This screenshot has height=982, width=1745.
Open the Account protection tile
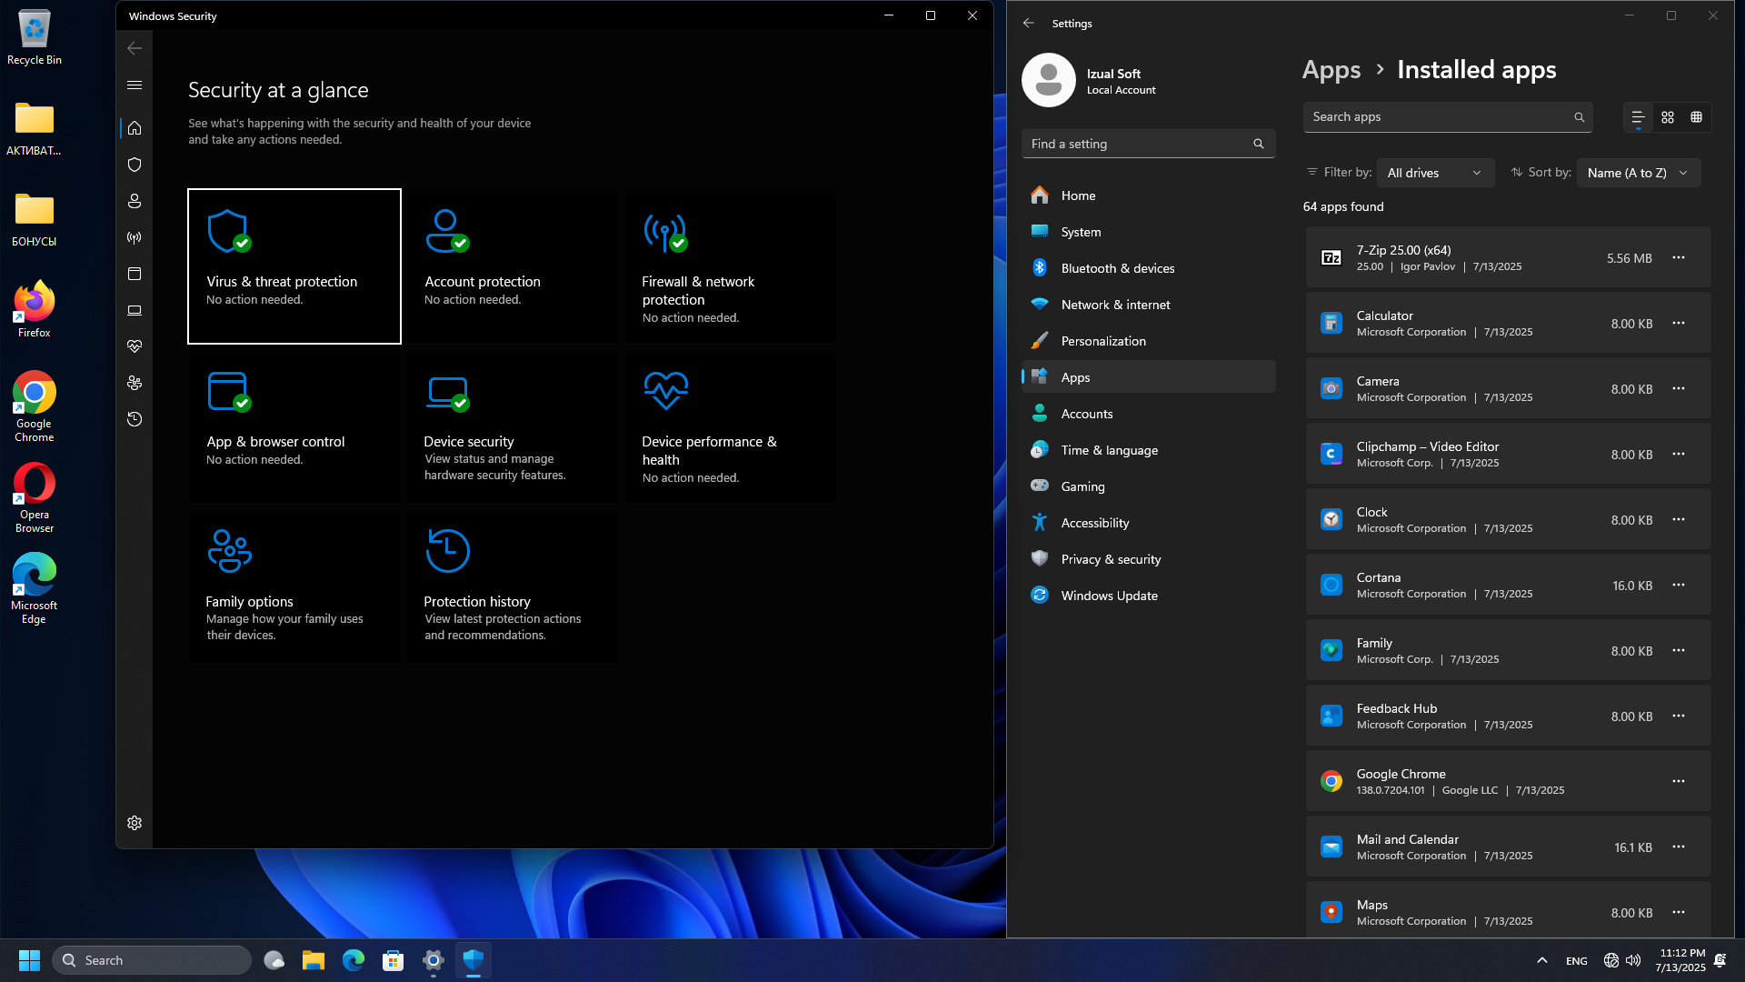click(x=513, y=266)
